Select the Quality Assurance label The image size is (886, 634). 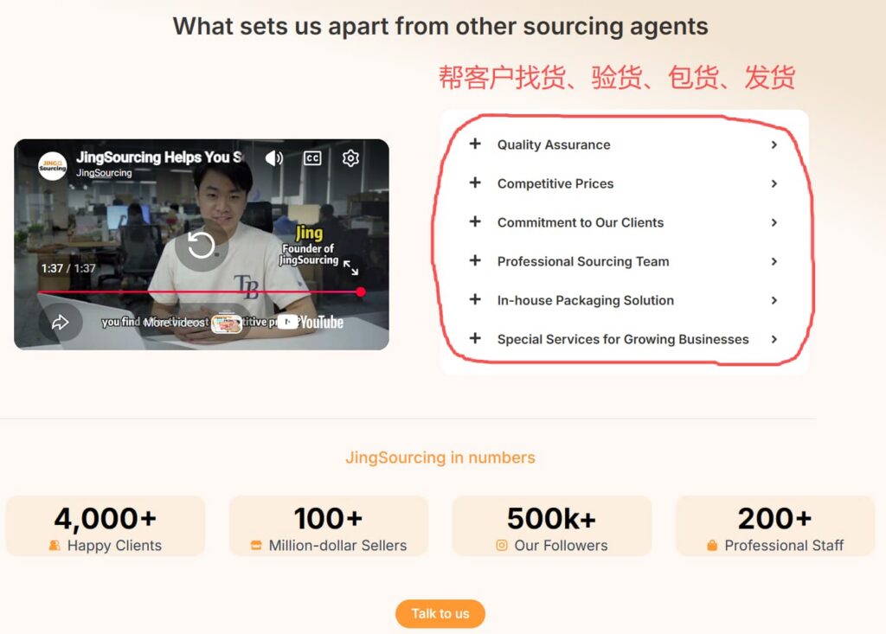coord(554,144)
